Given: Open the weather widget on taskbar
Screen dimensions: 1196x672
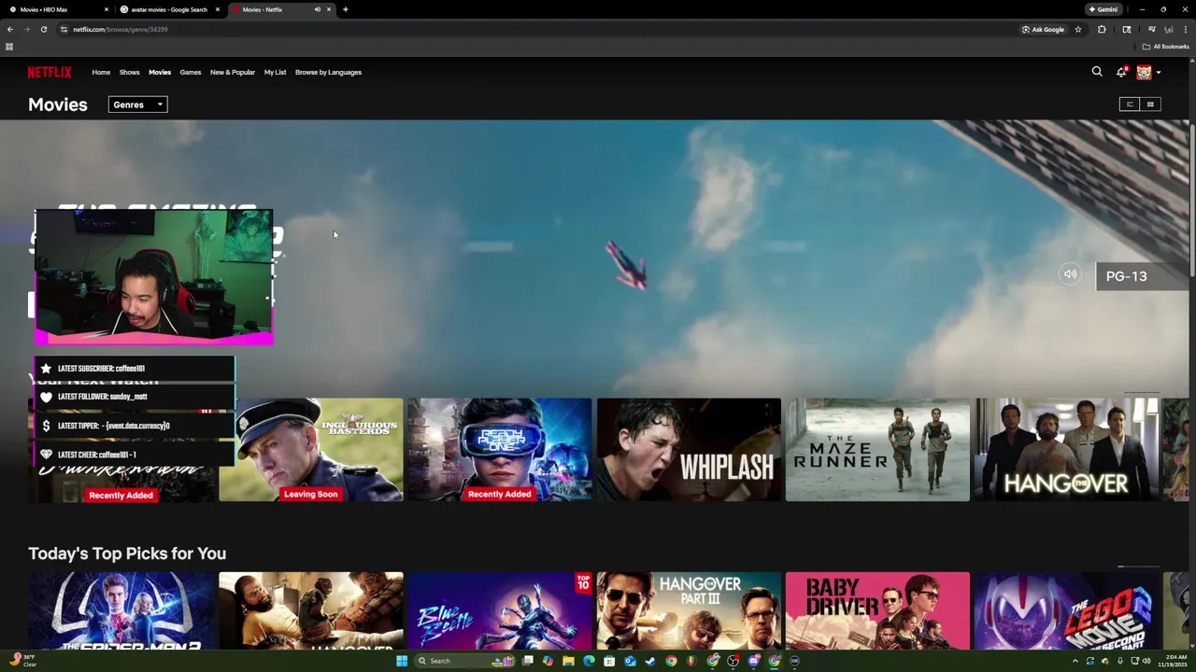Looking at the screenshot, I should (x=22, y=660).
